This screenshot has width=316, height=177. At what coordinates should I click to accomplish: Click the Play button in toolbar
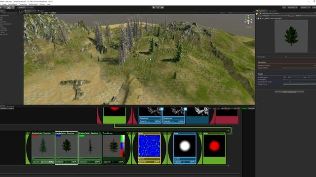coord(154,7)
